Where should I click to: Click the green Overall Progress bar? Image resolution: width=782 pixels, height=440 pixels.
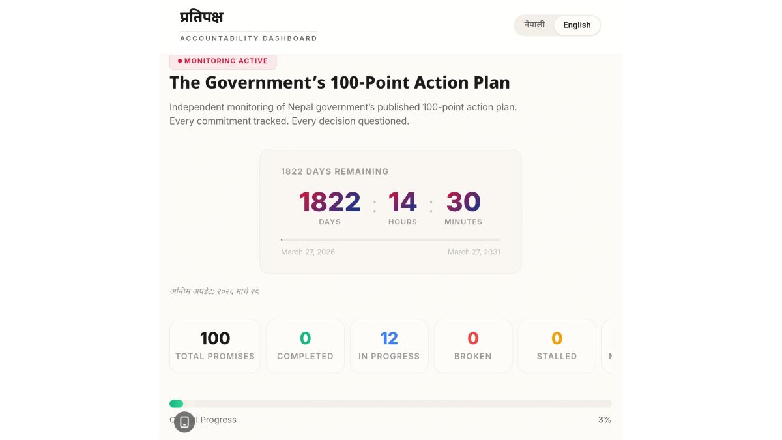[x=176, y=403]
